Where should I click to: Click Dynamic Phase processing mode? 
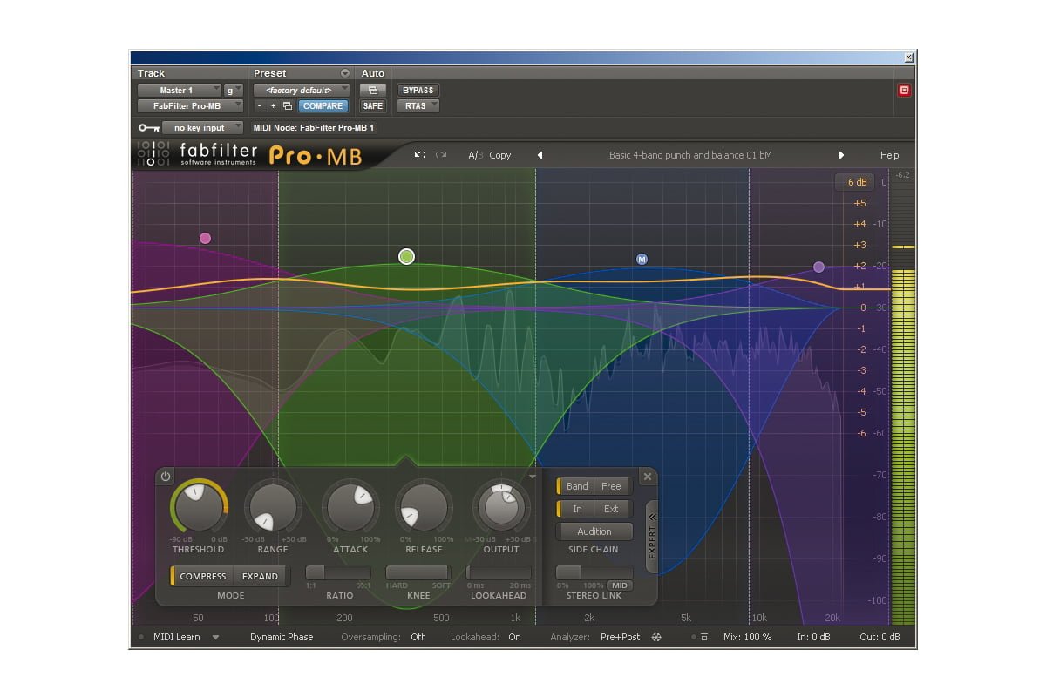[282, 637]
